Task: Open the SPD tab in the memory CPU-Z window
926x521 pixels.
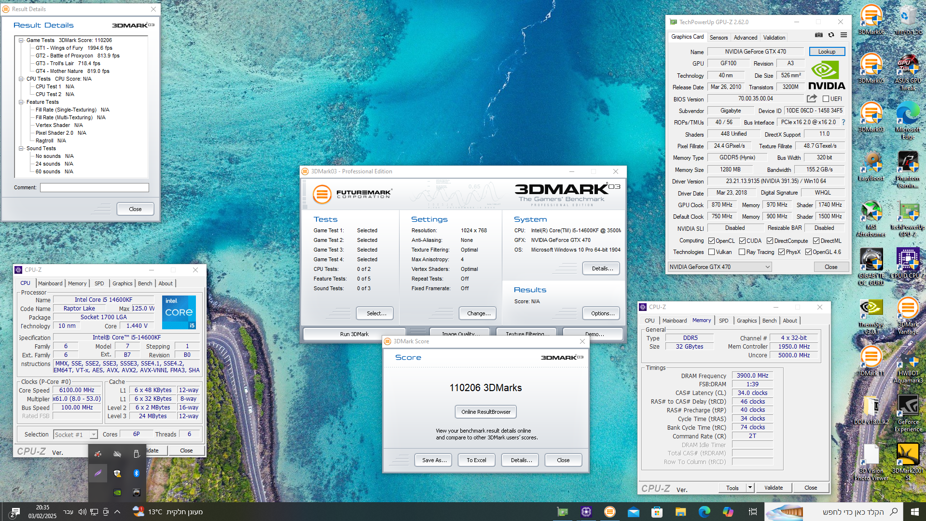Action: coord(723,321)
